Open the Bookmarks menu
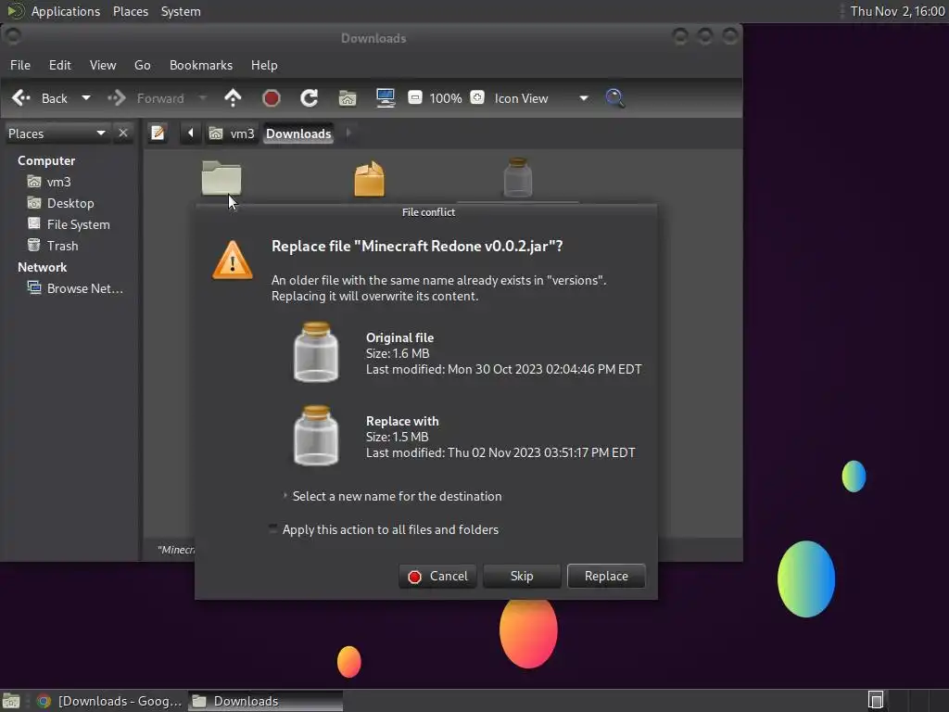 coord(201,65)
